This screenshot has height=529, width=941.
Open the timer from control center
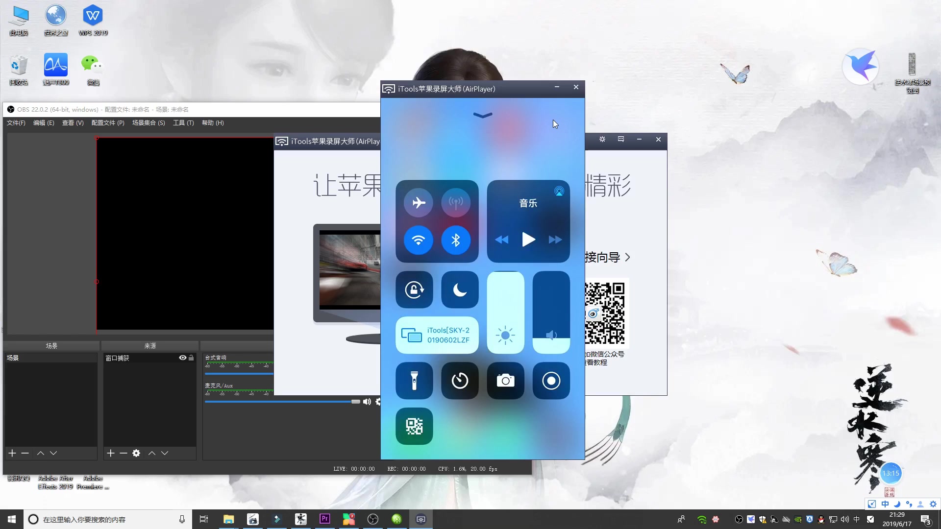pos(460,381)
